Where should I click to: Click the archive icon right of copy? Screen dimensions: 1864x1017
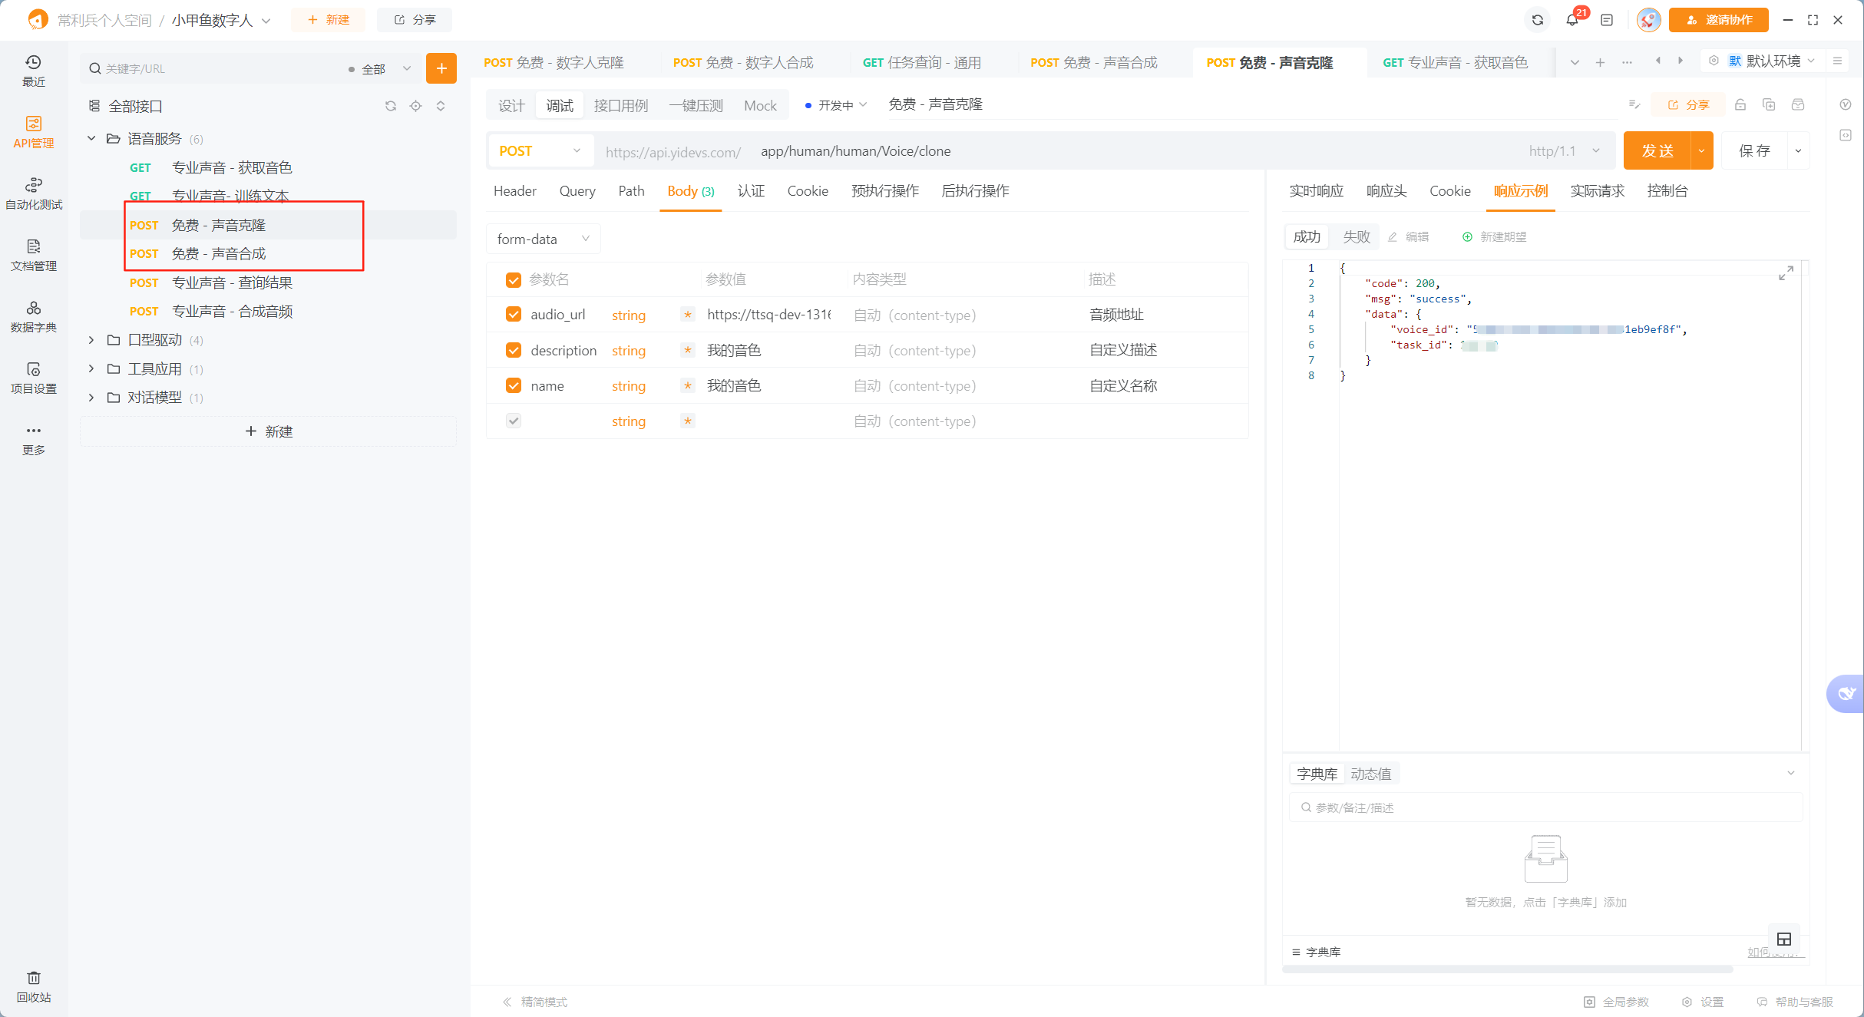click(x=1798, y=104)
